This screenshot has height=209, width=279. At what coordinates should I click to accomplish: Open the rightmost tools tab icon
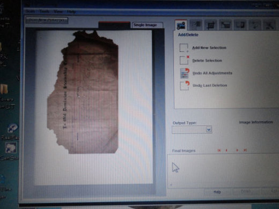pyautogui.click(x=269, y=25)
